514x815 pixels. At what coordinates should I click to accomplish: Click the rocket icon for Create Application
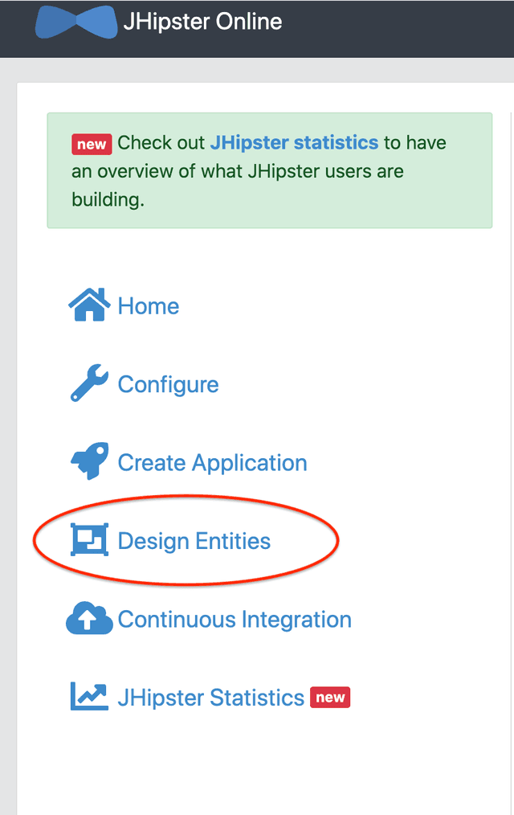88,462
